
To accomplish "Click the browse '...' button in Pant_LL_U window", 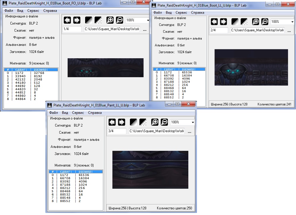I will point(190,131).
